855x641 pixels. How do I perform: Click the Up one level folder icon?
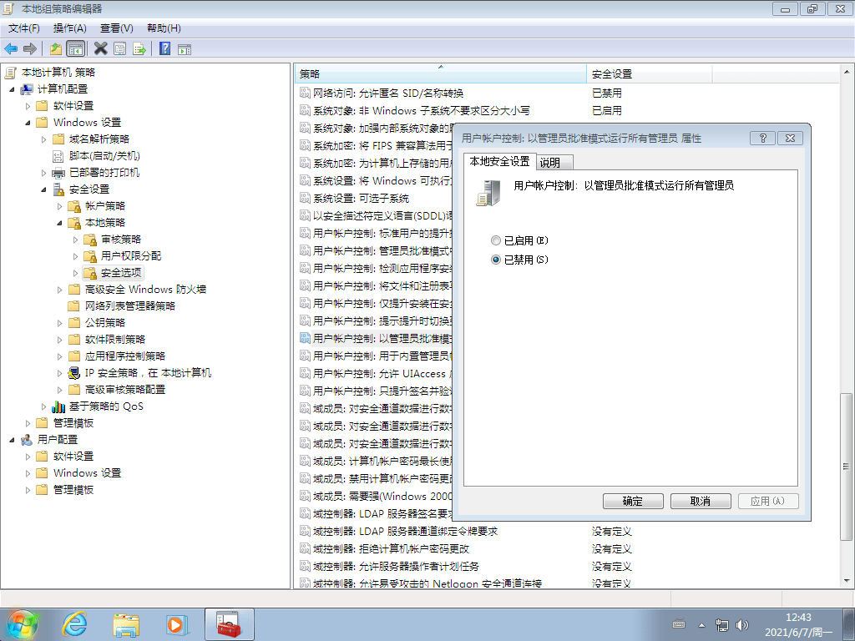tap(55, 48)
